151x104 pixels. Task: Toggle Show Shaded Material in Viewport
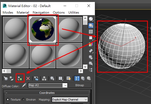pos(69,78)
